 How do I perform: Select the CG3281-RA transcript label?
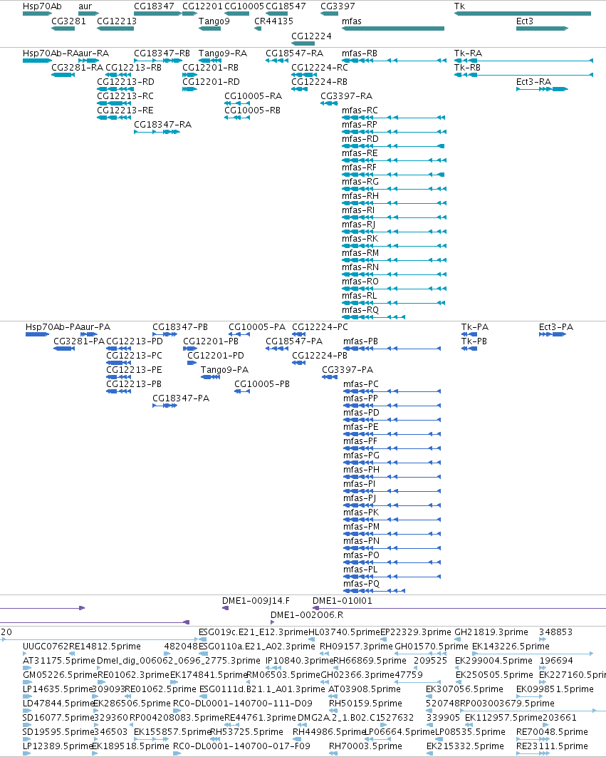tap(77, 68)
